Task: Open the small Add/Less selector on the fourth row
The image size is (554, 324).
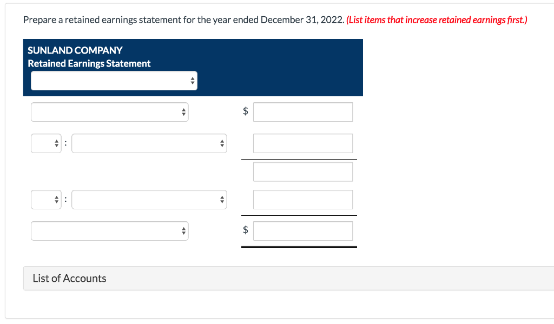Action: [x=46, y=199]
